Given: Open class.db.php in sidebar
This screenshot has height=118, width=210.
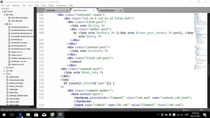Looking at the screenshot, I should pos(17,21).
